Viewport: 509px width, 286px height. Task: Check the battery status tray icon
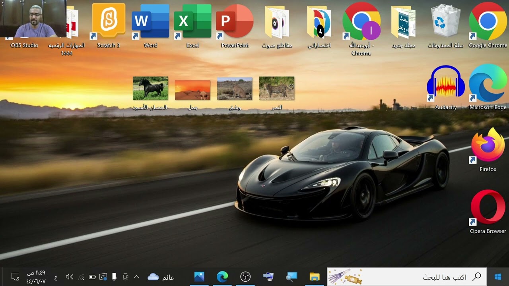click(x=92, y=277)
